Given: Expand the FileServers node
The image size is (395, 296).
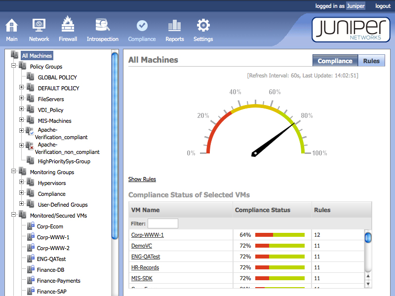Looking at the screenshot, I should pyautogui.click(x=21, y=98).
